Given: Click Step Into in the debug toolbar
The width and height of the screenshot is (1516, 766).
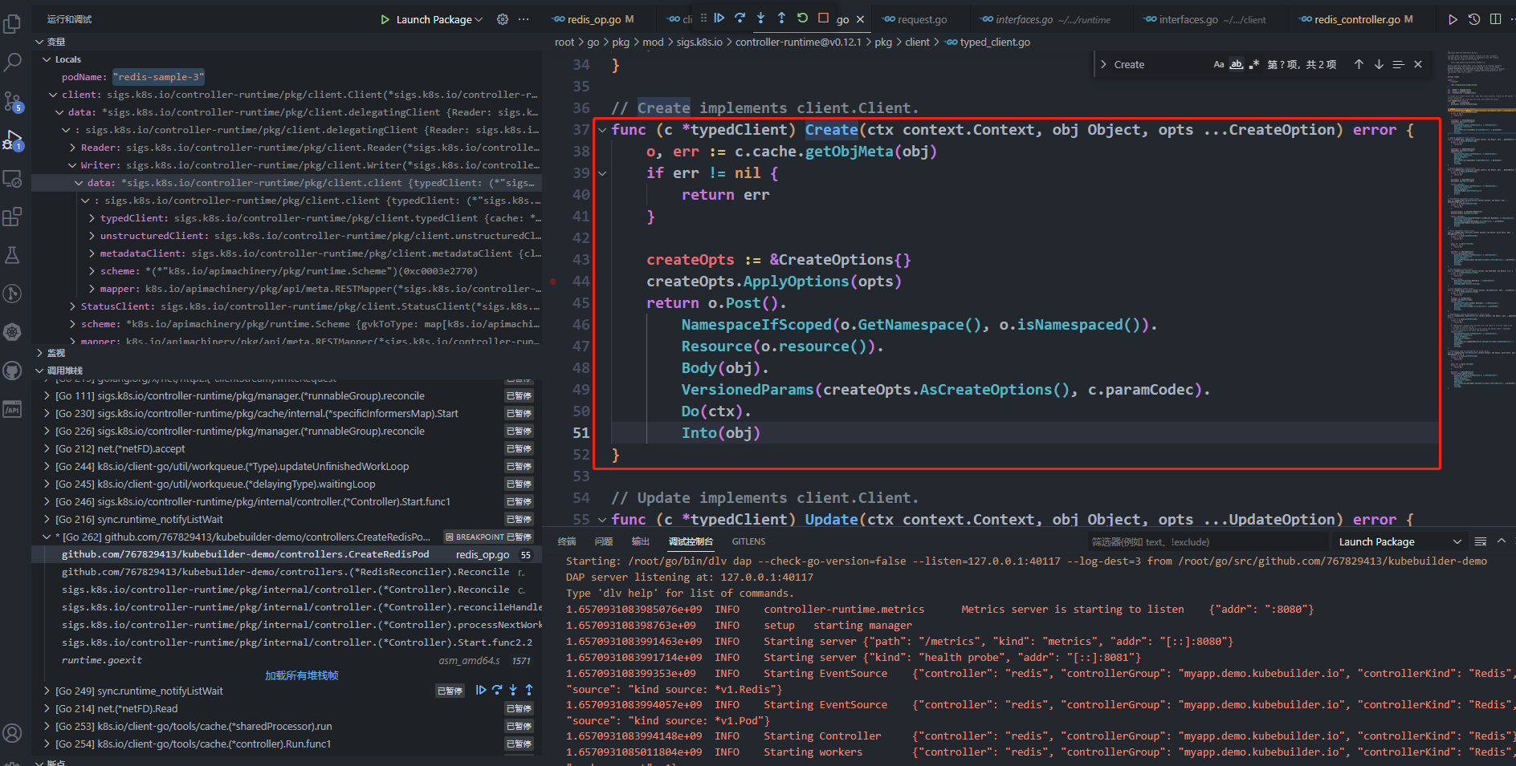Looking at the screenshot, I should click(761, 18).
